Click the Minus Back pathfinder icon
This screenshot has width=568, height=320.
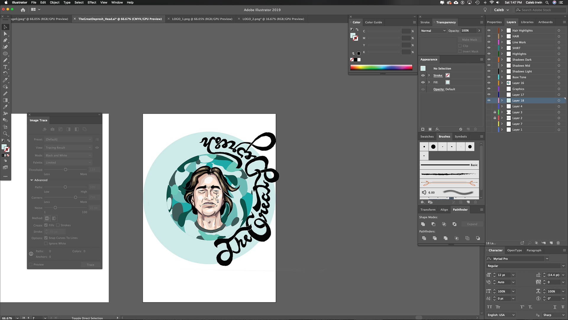478,238
